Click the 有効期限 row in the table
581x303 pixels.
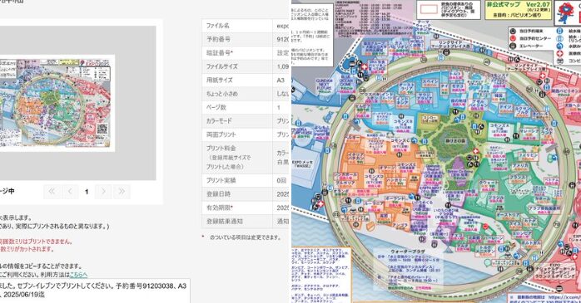pyautogui.click(x=245, y=208)
